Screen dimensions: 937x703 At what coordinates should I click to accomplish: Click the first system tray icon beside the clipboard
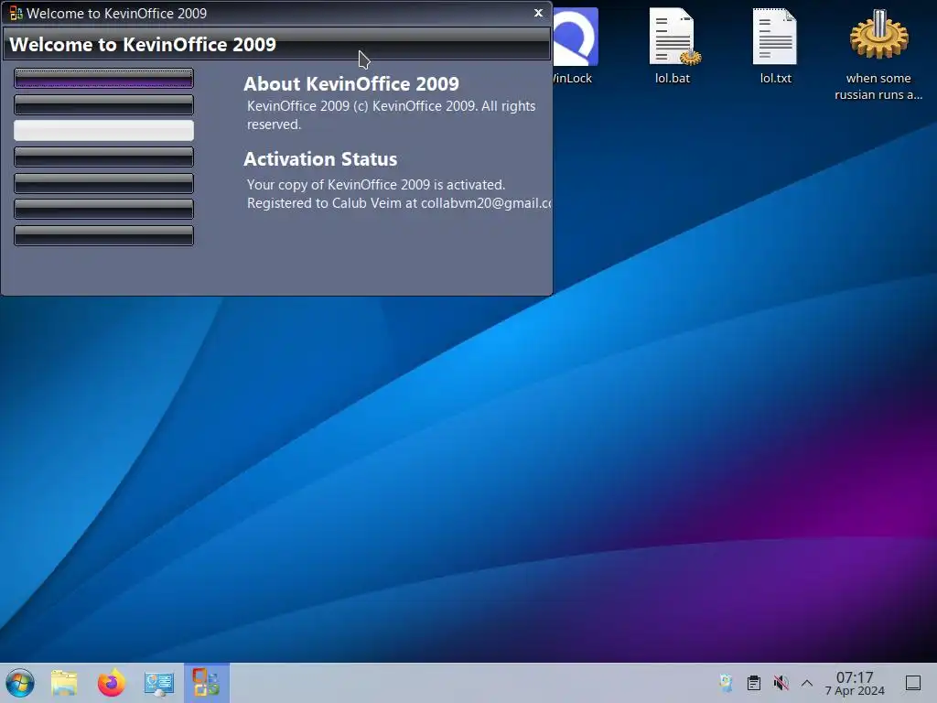(726, 683)
